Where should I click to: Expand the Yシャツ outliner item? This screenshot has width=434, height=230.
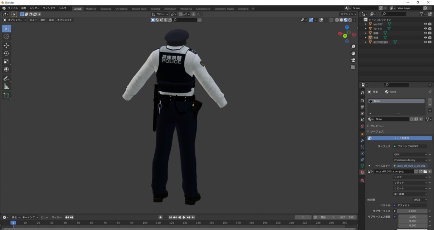366,28
